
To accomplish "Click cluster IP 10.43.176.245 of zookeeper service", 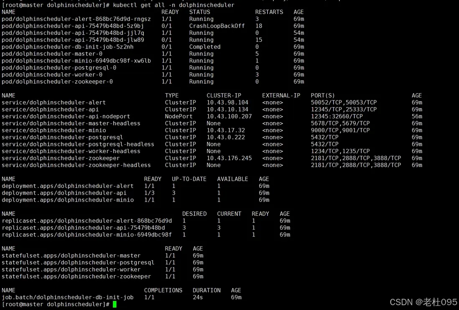I will 229,158.
